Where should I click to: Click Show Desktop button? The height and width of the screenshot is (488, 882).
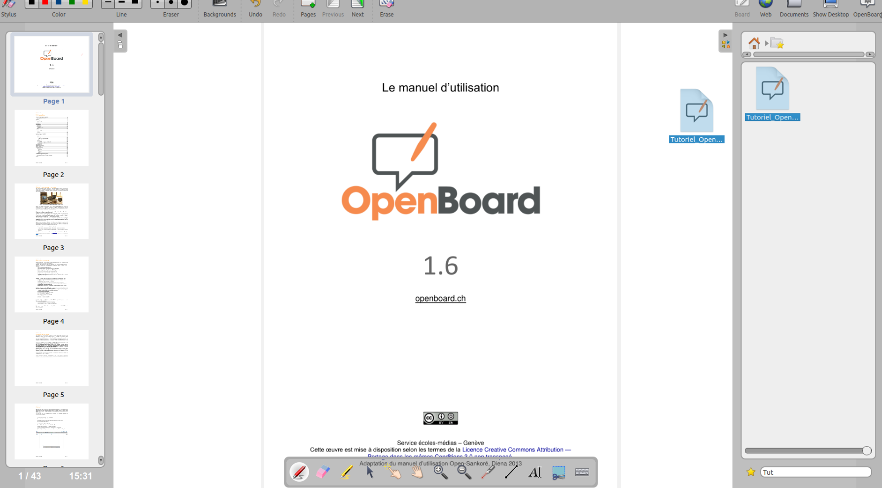coord(831,8)
